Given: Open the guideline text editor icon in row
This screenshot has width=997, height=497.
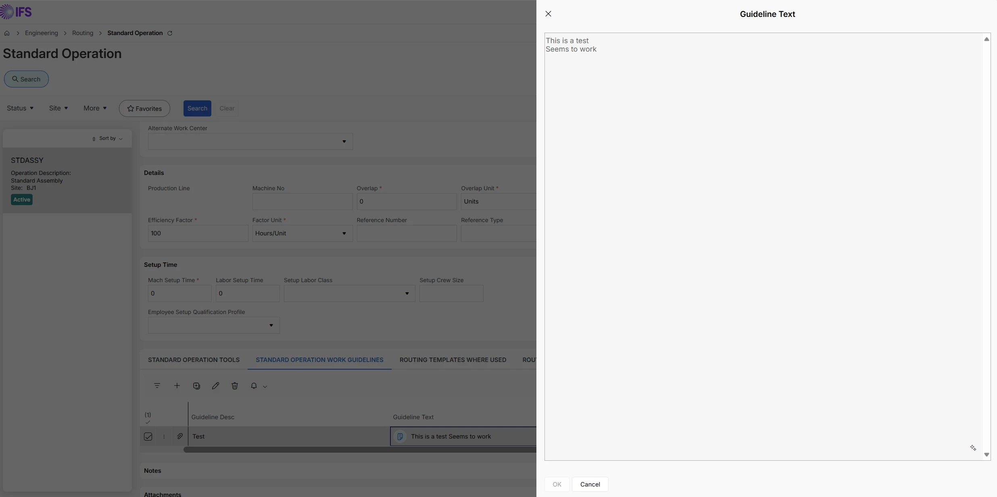Looking at the screenshot, I should tap(400, 436).
